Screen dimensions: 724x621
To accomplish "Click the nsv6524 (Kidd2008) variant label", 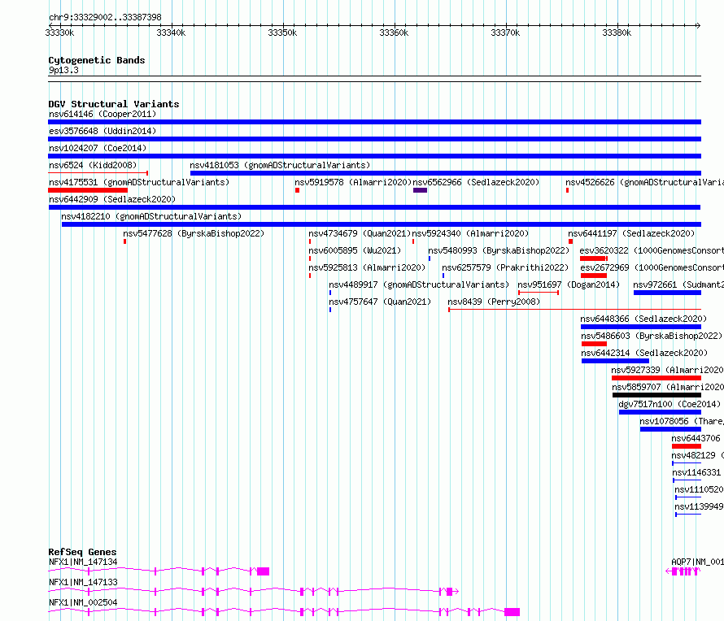I will pyautogui.click(x=93, y=165).
